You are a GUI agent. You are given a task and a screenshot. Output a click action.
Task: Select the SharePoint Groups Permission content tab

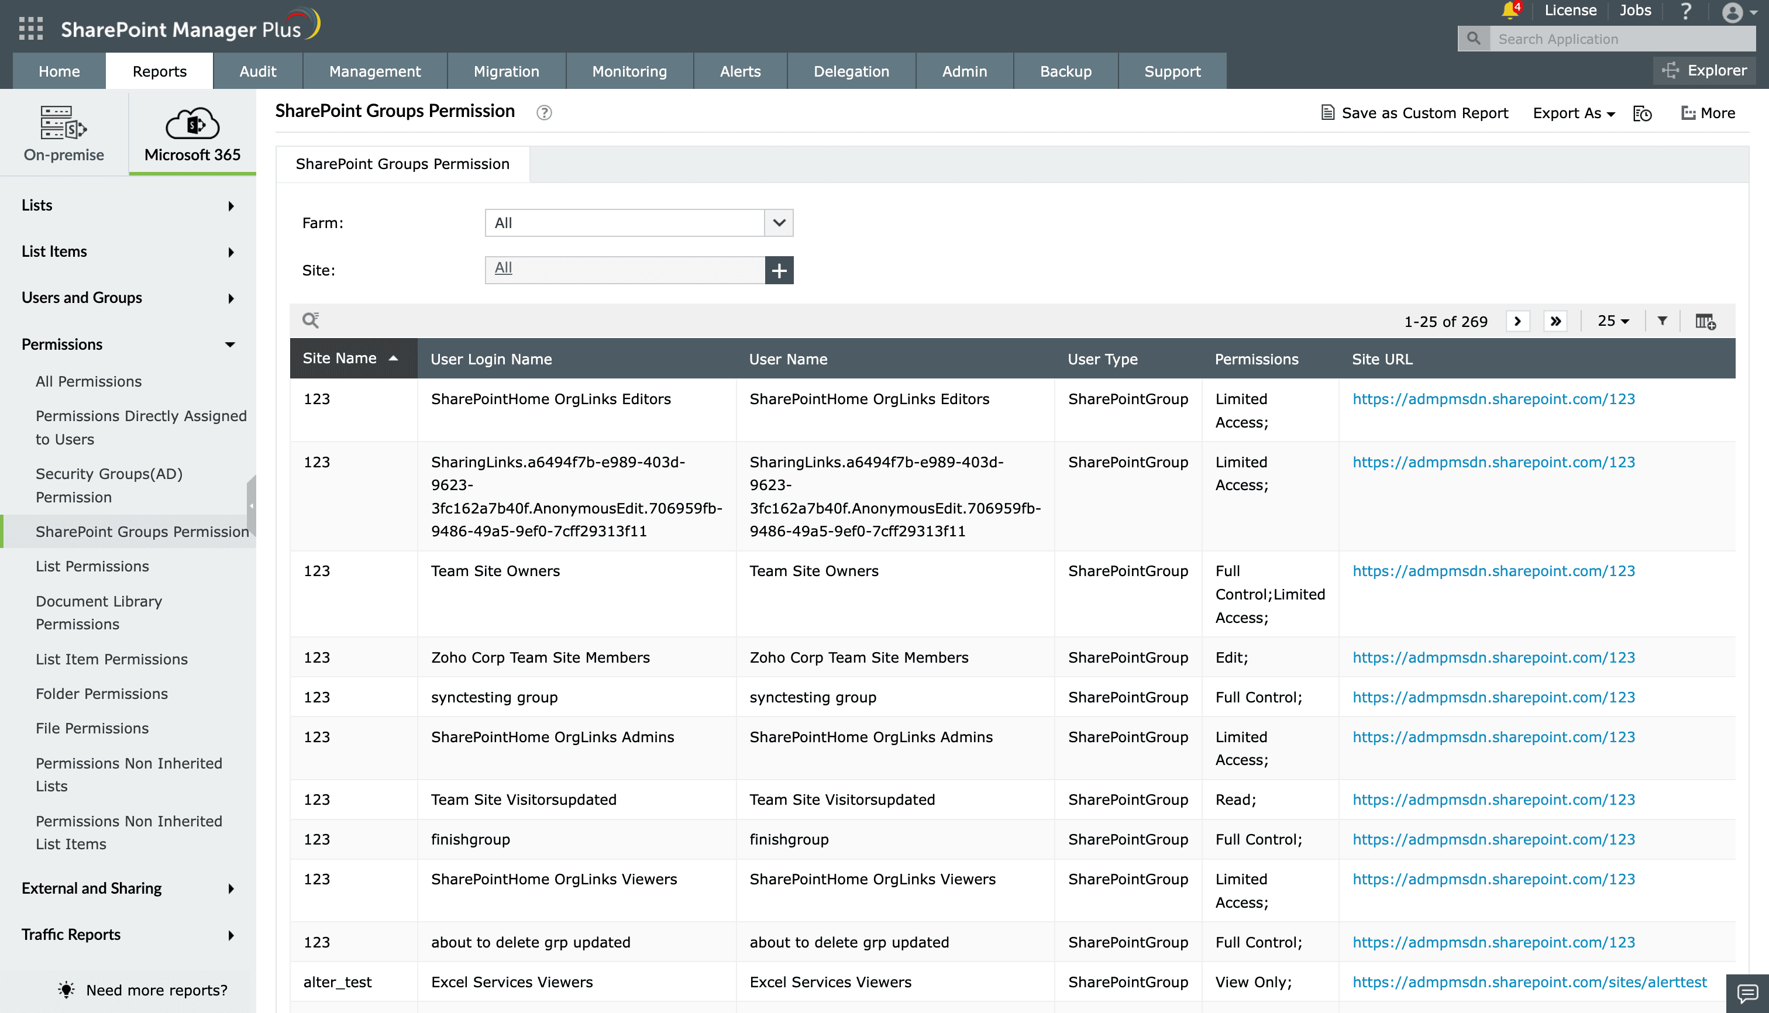pyautogui.click(x=402, y=164)
